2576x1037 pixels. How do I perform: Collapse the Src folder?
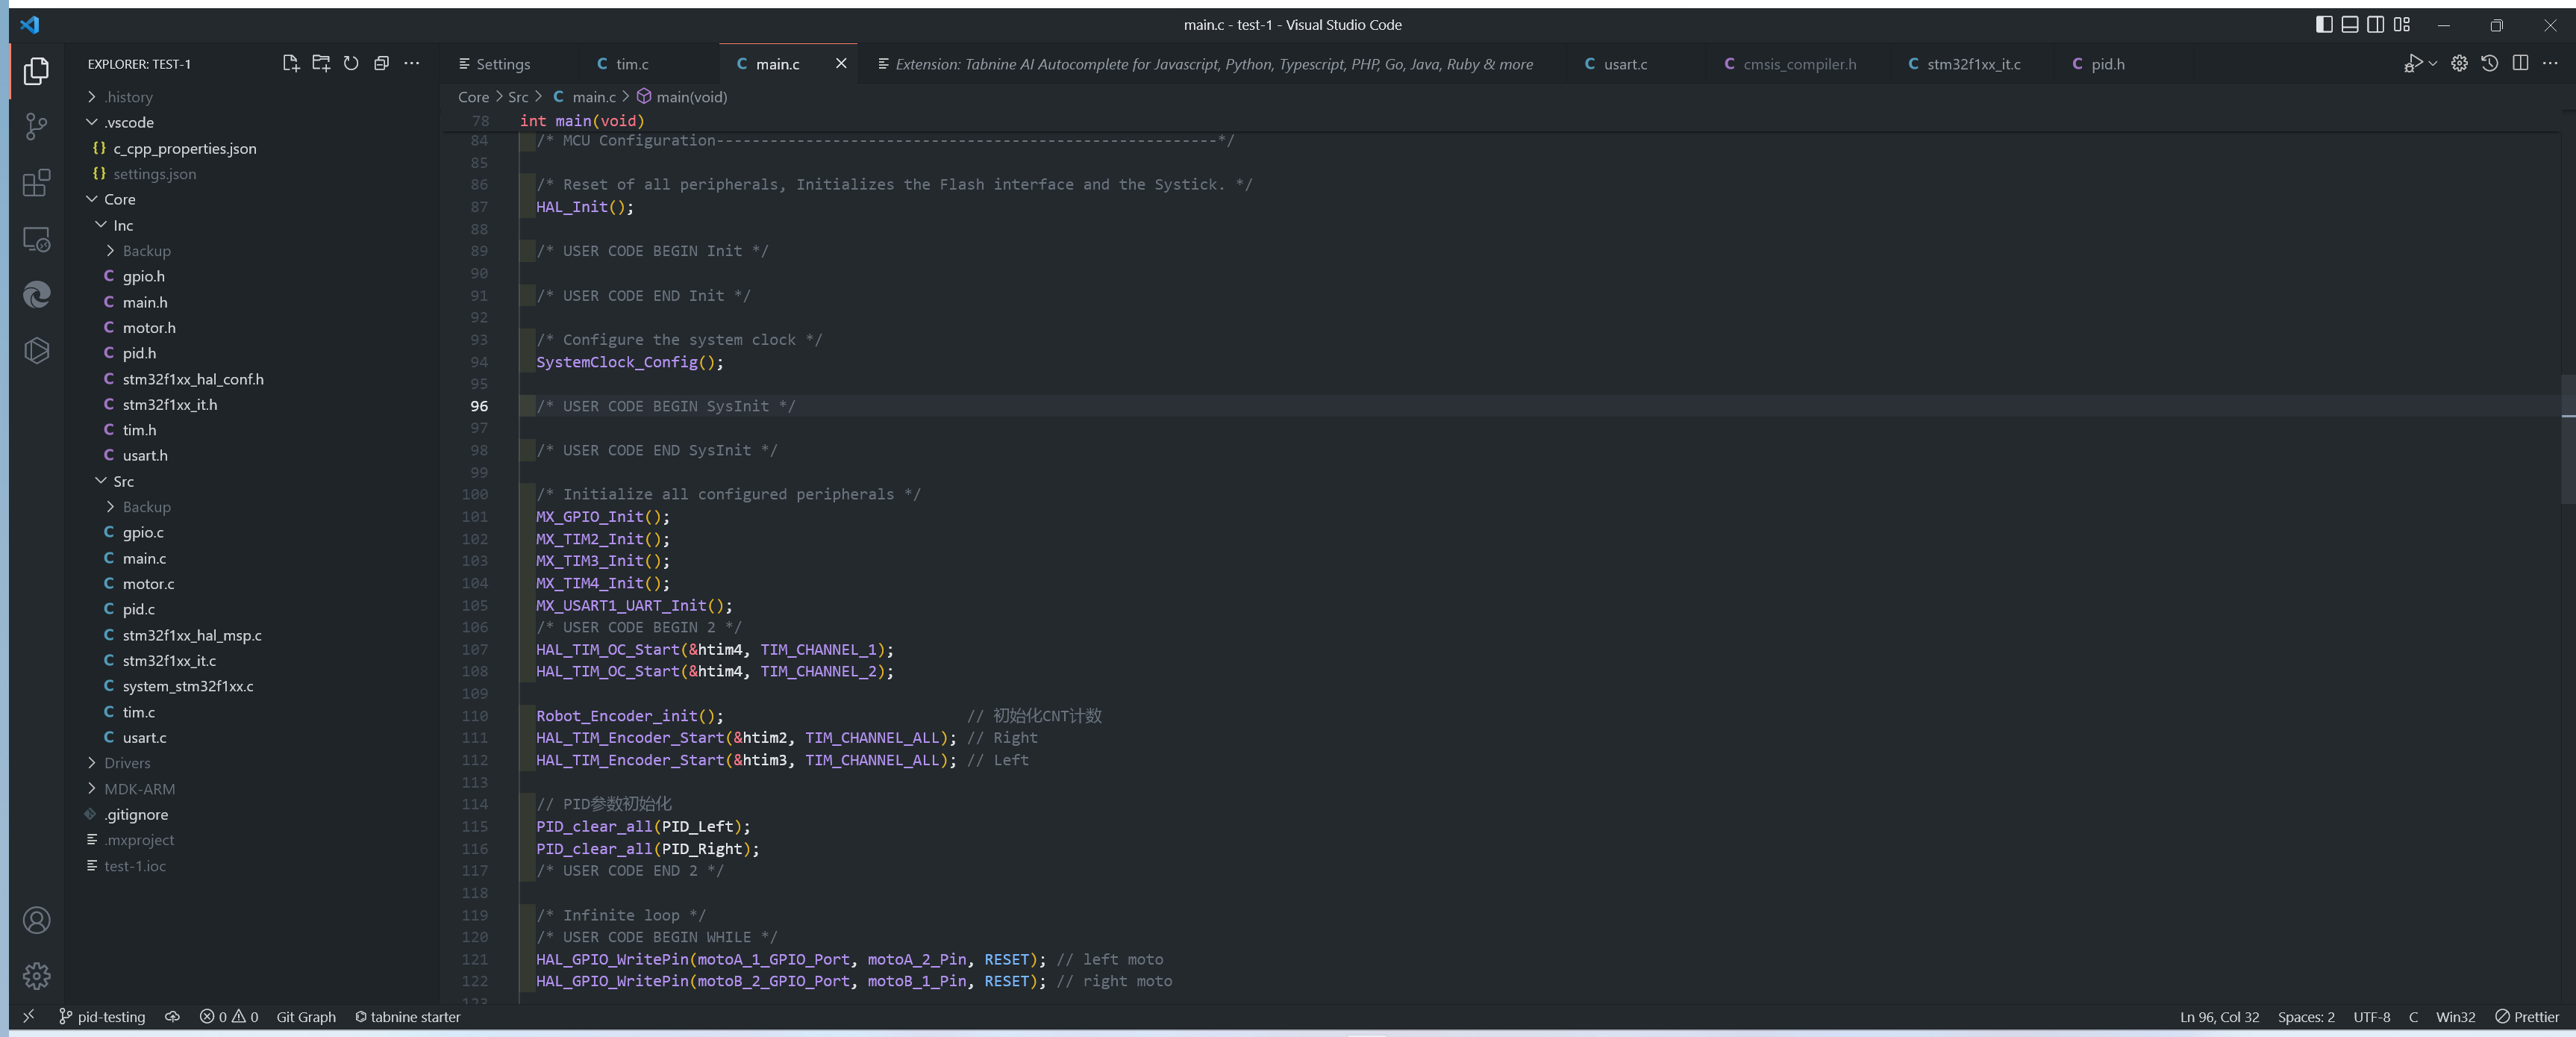254,481
